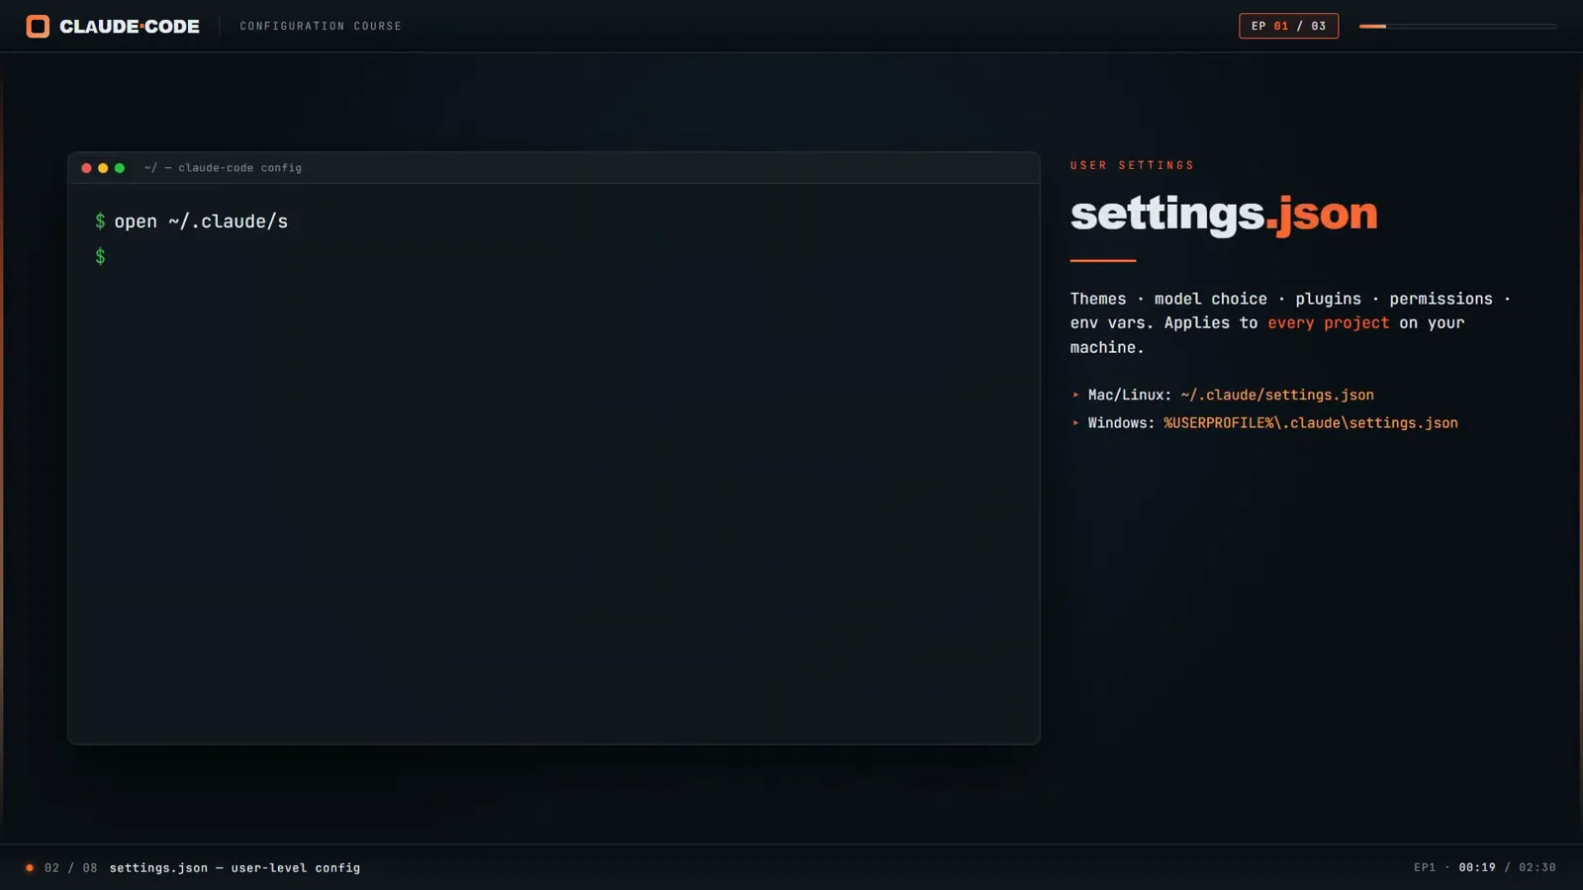Click the episode progress bar at top right

[1457, 26]
